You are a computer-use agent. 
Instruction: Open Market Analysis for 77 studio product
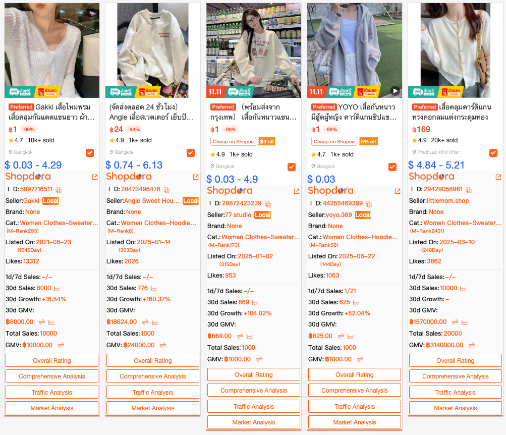(254, 422)
